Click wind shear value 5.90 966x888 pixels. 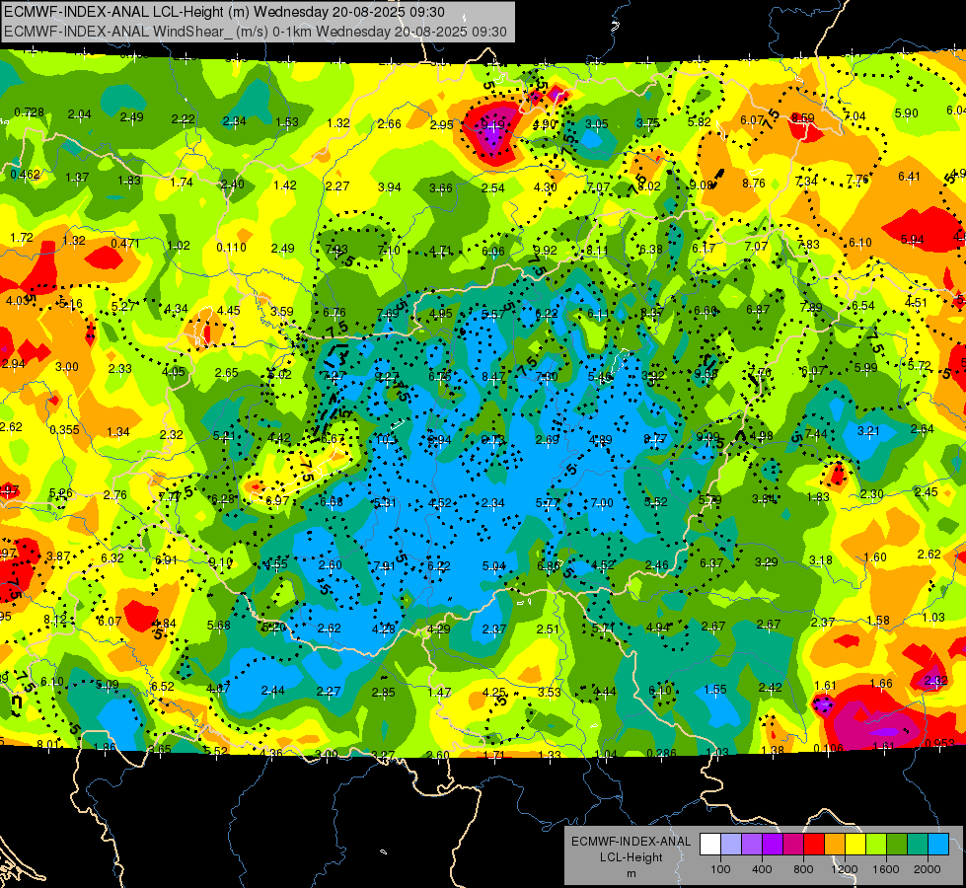[x=906, y=113]
